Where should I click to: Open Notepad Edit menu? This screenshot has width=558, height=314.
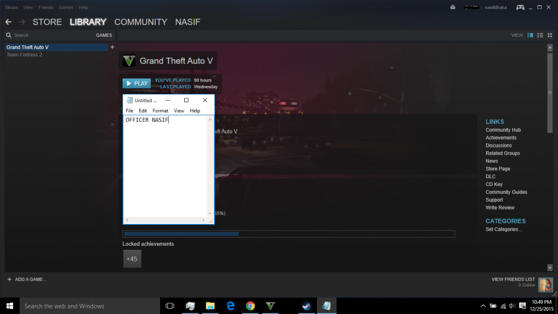pos(143,111)
